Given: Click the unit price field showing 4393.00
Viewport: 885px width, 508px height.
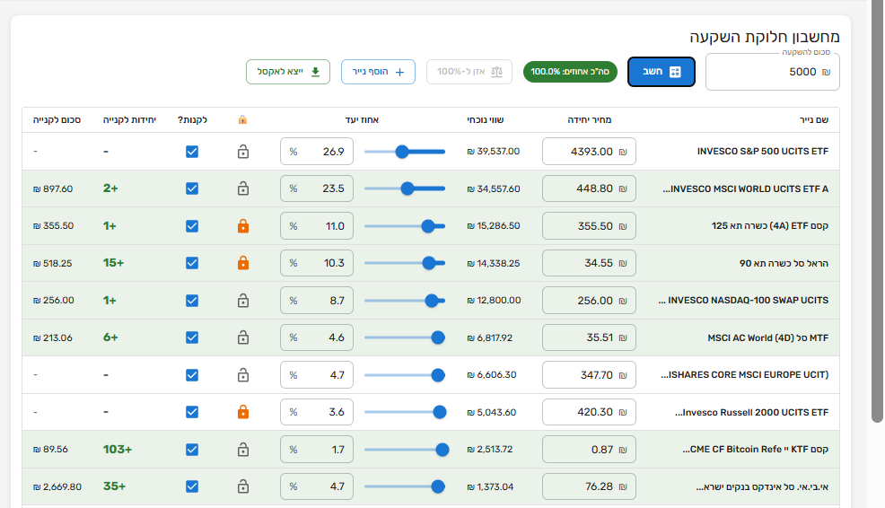Looking at the screenshot, I should click(x=590, y=152).
